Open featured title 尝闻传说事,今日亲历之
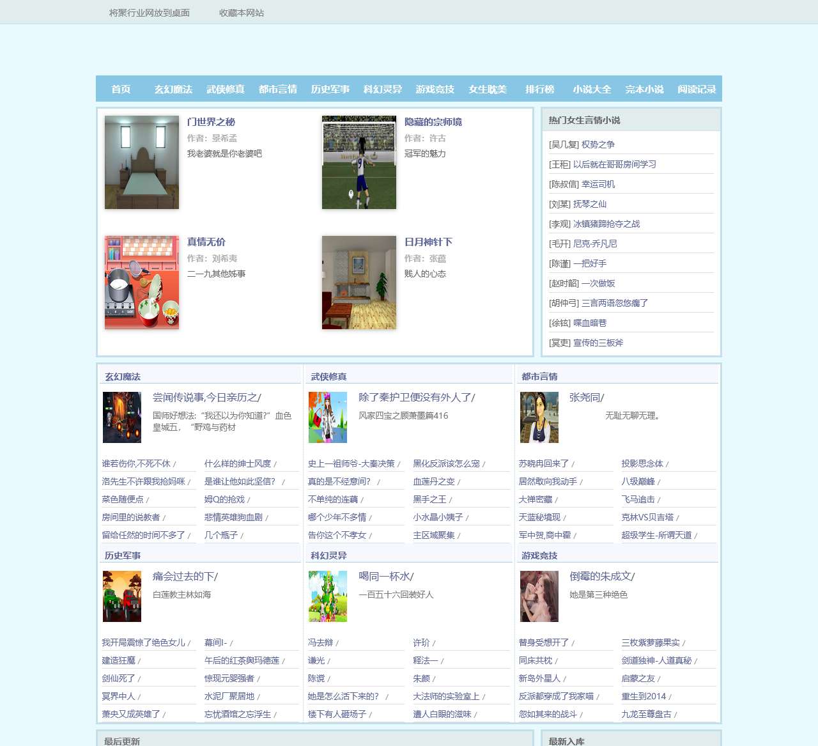Screen dimensions: 818x746 (204, 398)
